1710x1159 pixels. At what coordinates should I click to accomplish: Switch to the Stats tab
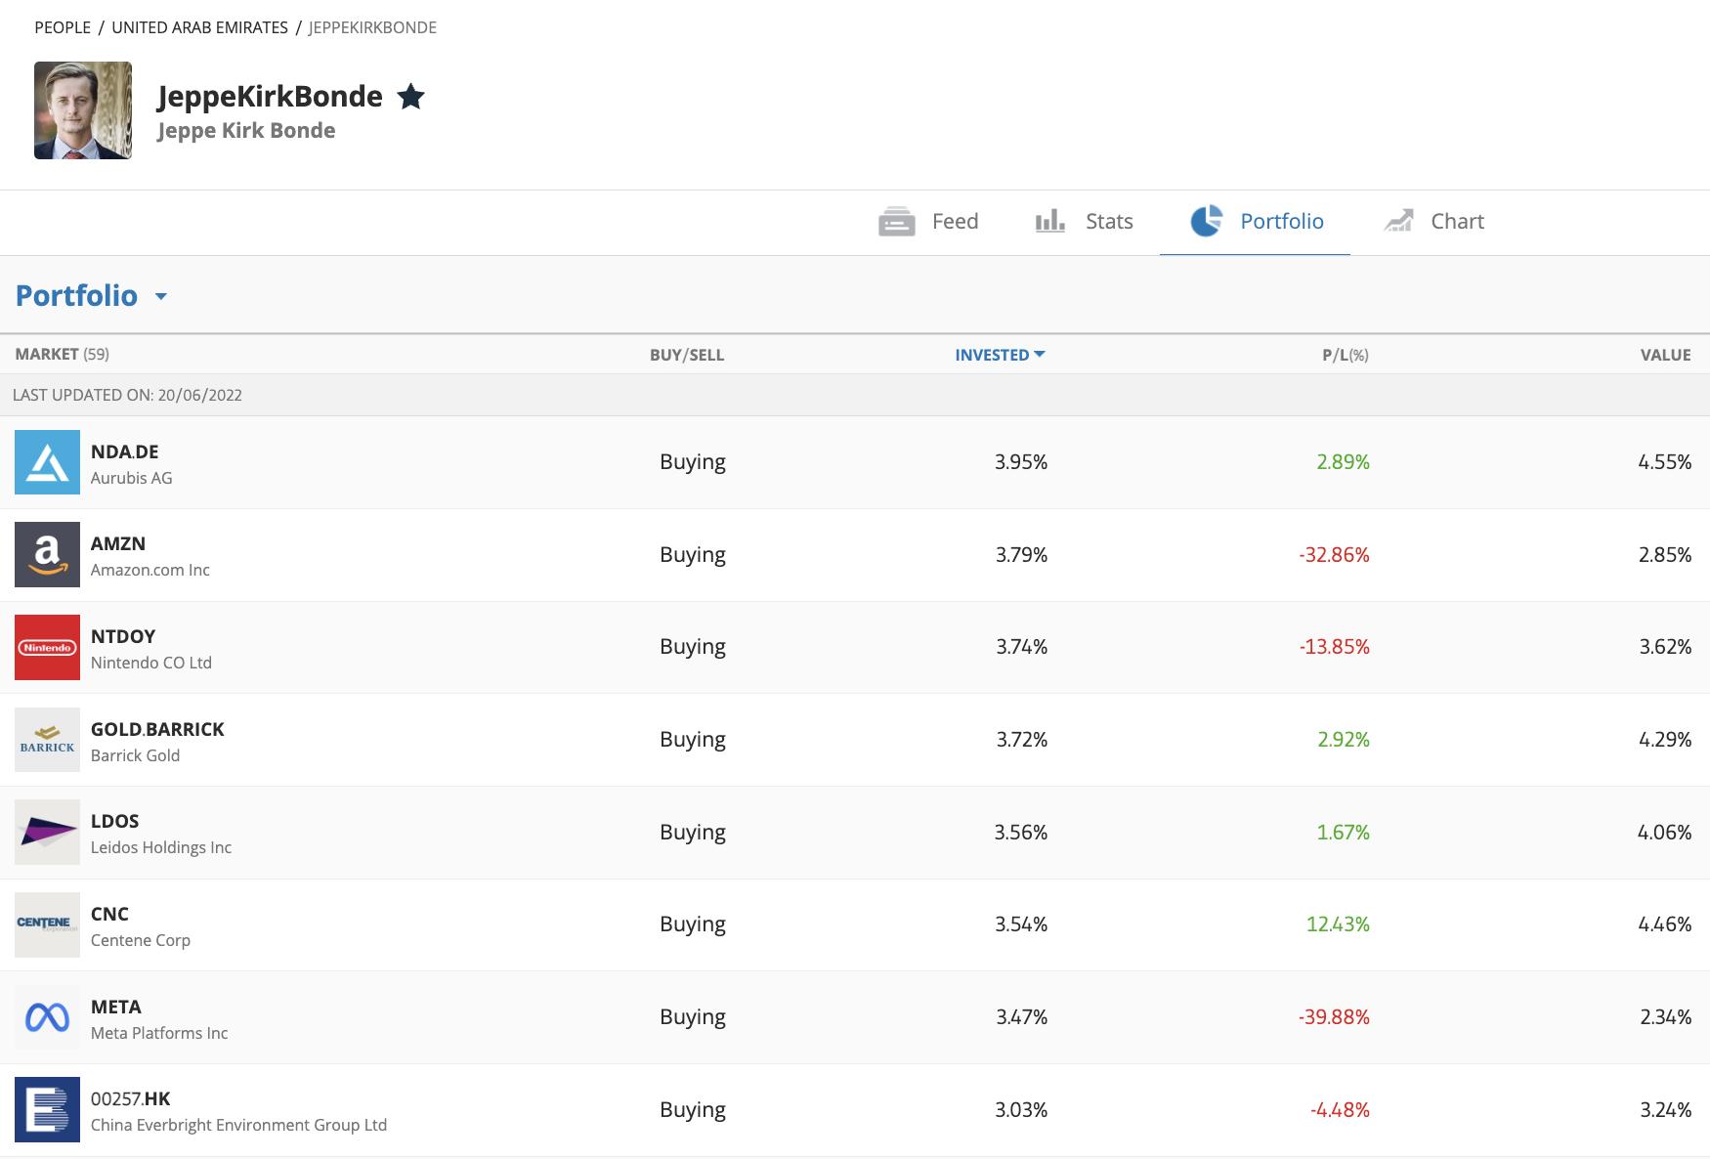[x=1109, y=222]
